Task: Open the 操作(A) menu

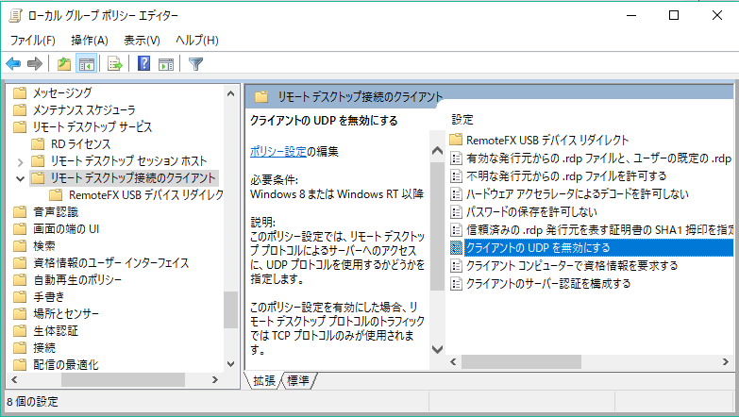Action: point(90,41)
